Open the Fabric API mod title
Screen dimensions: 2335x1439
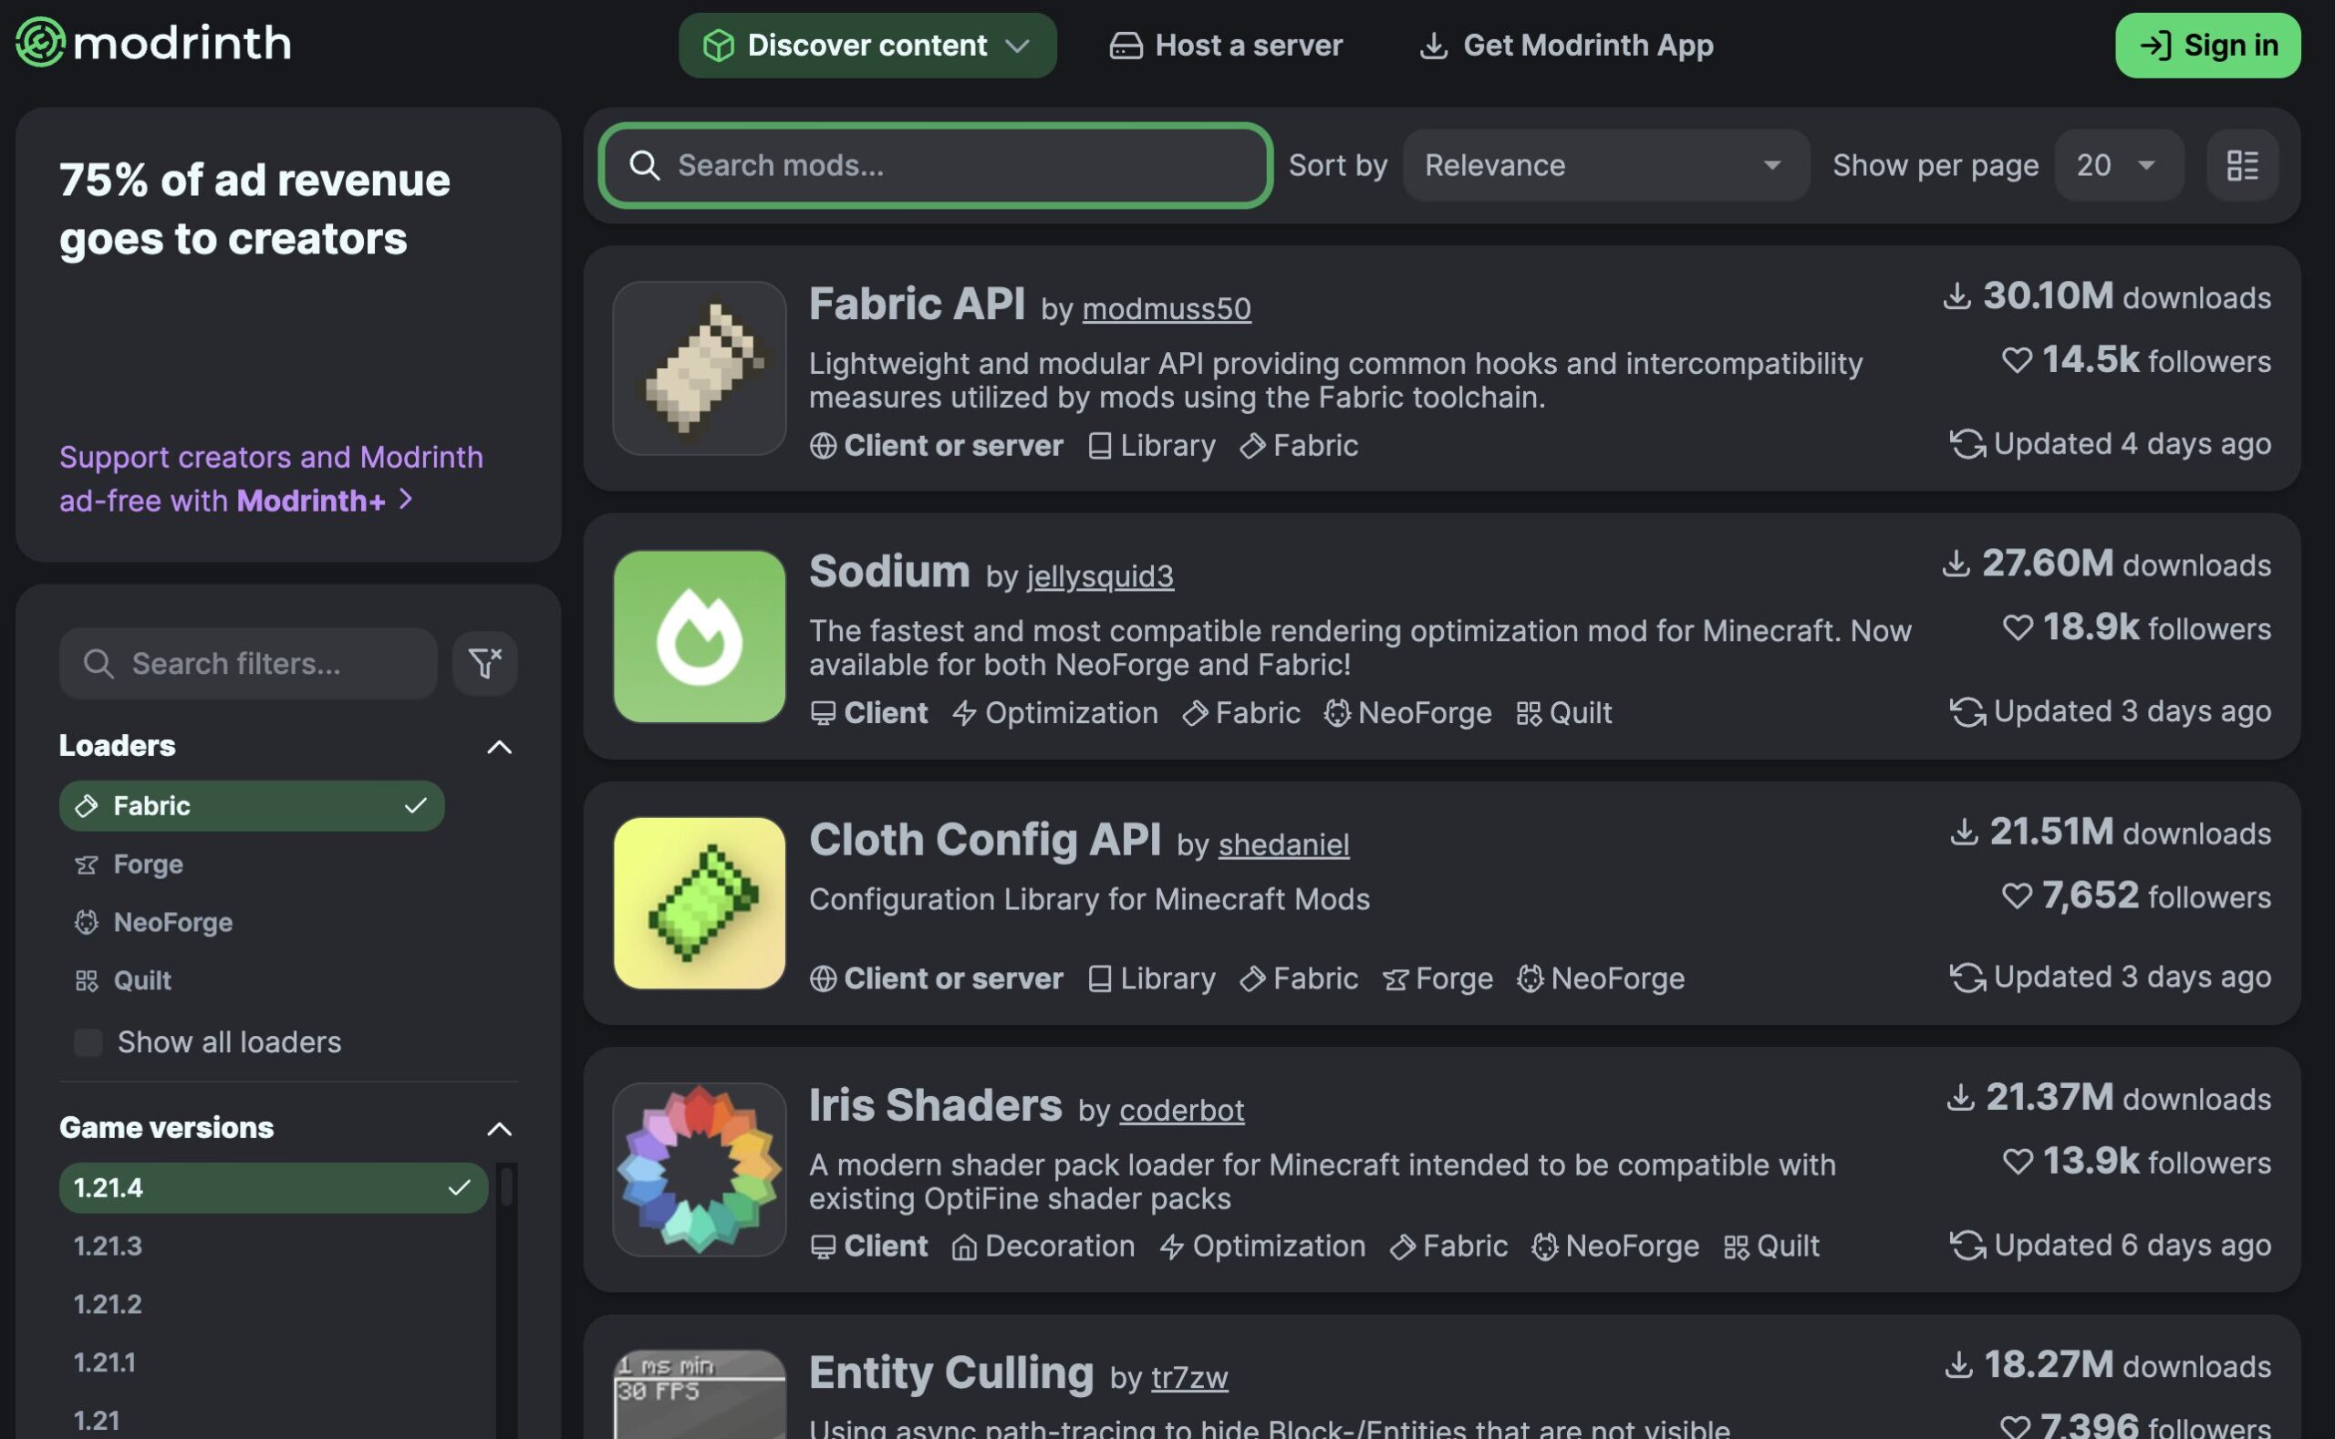click(917, 304)
